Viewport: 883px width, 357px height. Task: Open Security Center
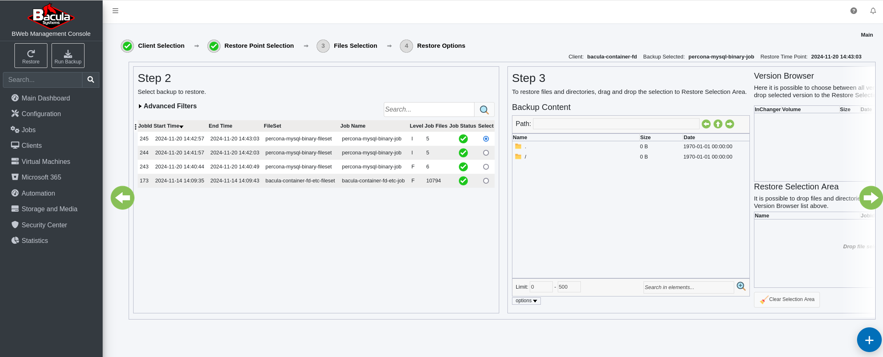pyautogui.click(x=44, y=225)
